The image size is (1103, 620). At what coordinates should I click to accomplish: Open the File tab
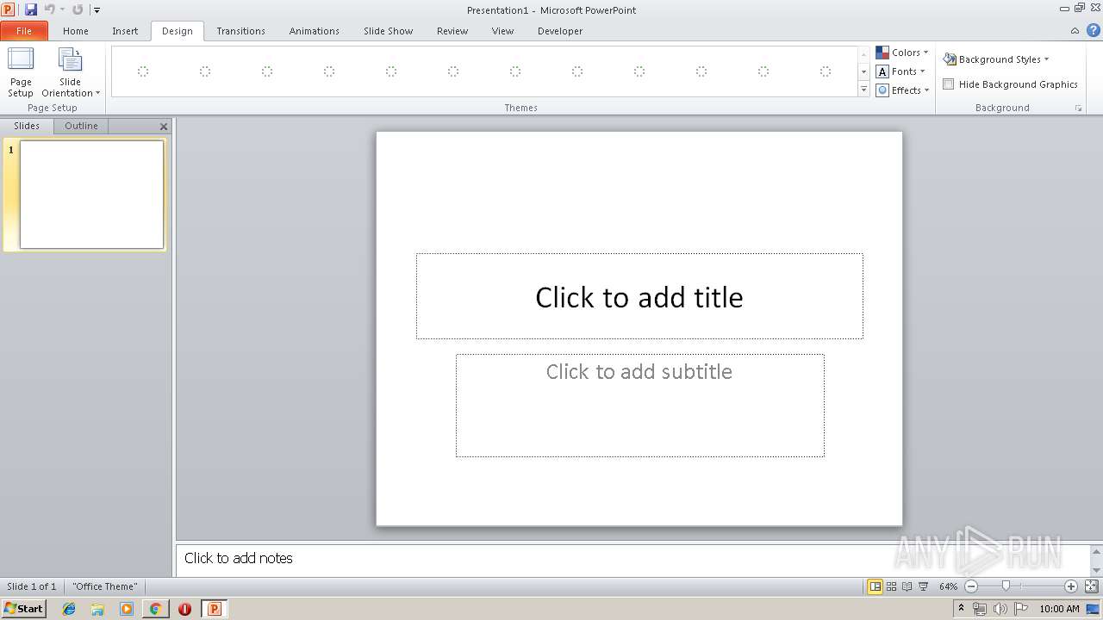tap(24, 31)
